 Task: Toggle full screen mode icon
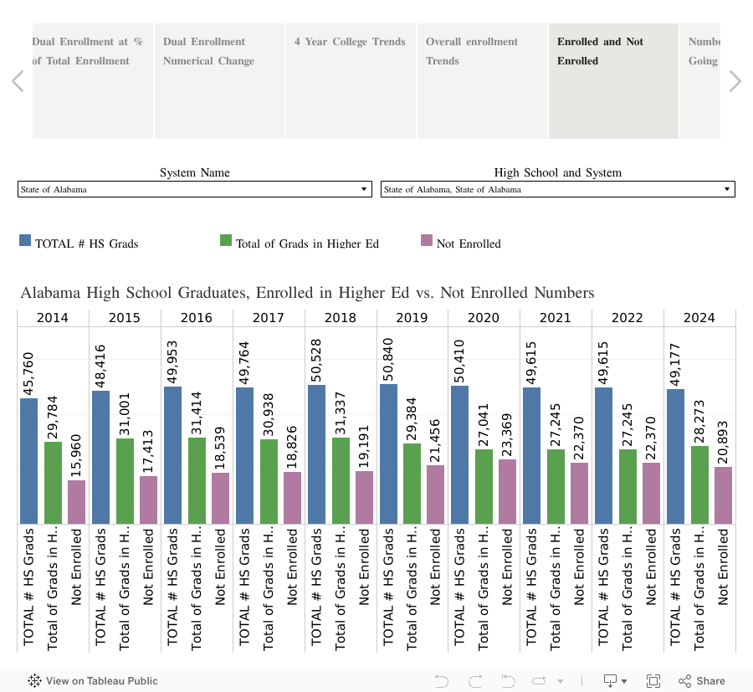click(654, 680)
